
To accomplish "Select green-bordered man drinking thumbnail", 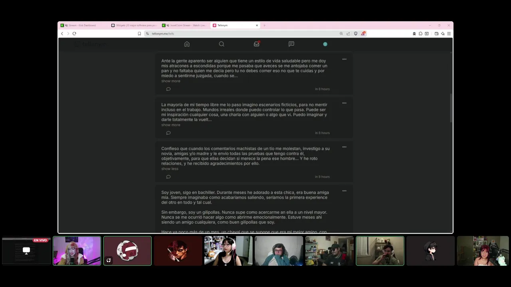I will click(x=380, y=251).
